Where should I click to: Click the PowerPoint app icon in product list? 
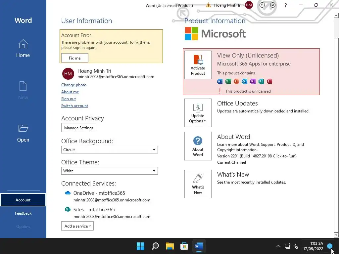coord(236,81)
